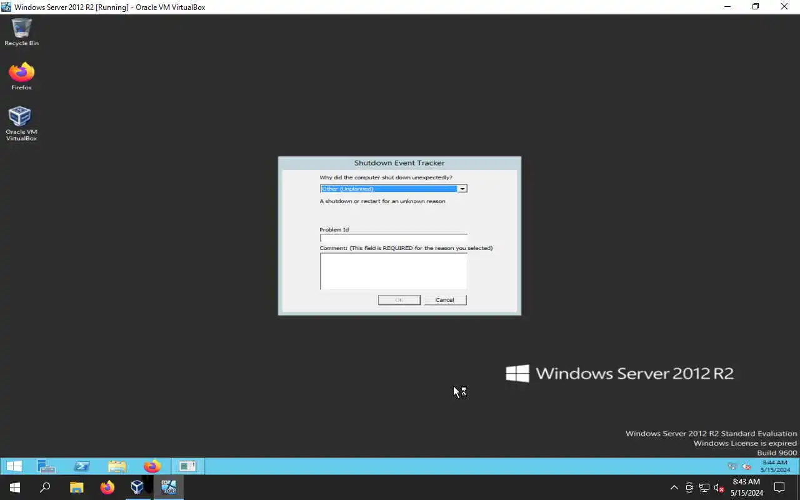Image resolution: width=800 pixels, height=500 pixels.
Task: Switch to VirtualBox Manager on host taskbar
Action: (x=137, y=487)
